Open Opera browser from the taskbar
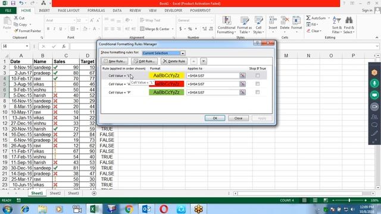This screenshot has width=381, height=214. (x=164, y=209)
